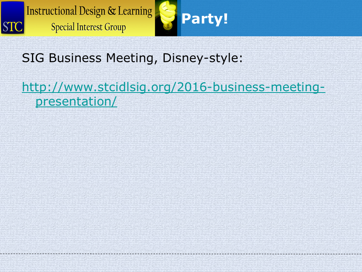Image resolution: width=362 pixels, height=272 pixels.
Task: Click the dark blue strip beside the lightbulb
Action: pyautogui.click(x=179, y=18)
